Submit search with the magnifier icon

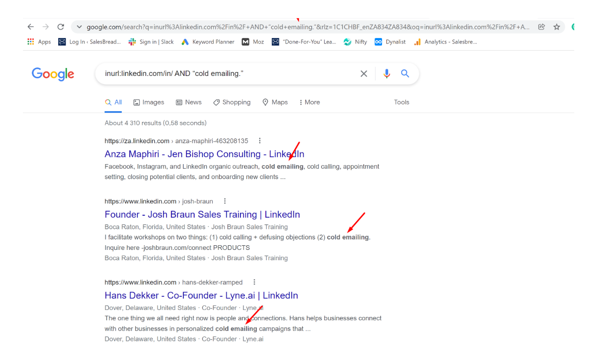(x=405, y=74)
